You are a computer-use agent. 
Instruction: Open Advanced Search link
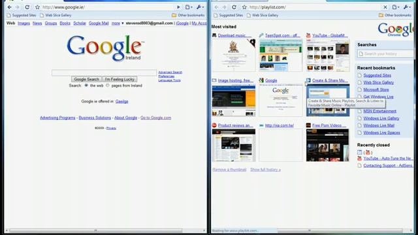pyautogui.click(x=170, y=72)
